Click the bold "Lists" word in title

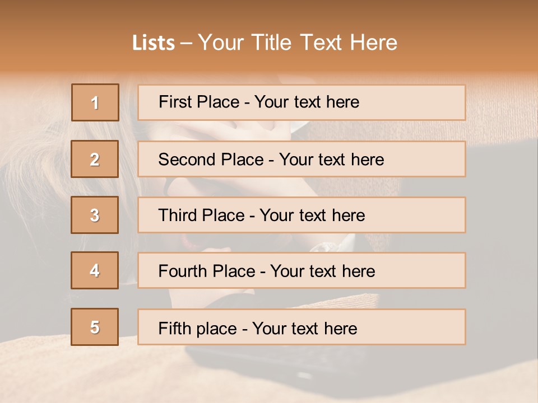click(154, 43)
